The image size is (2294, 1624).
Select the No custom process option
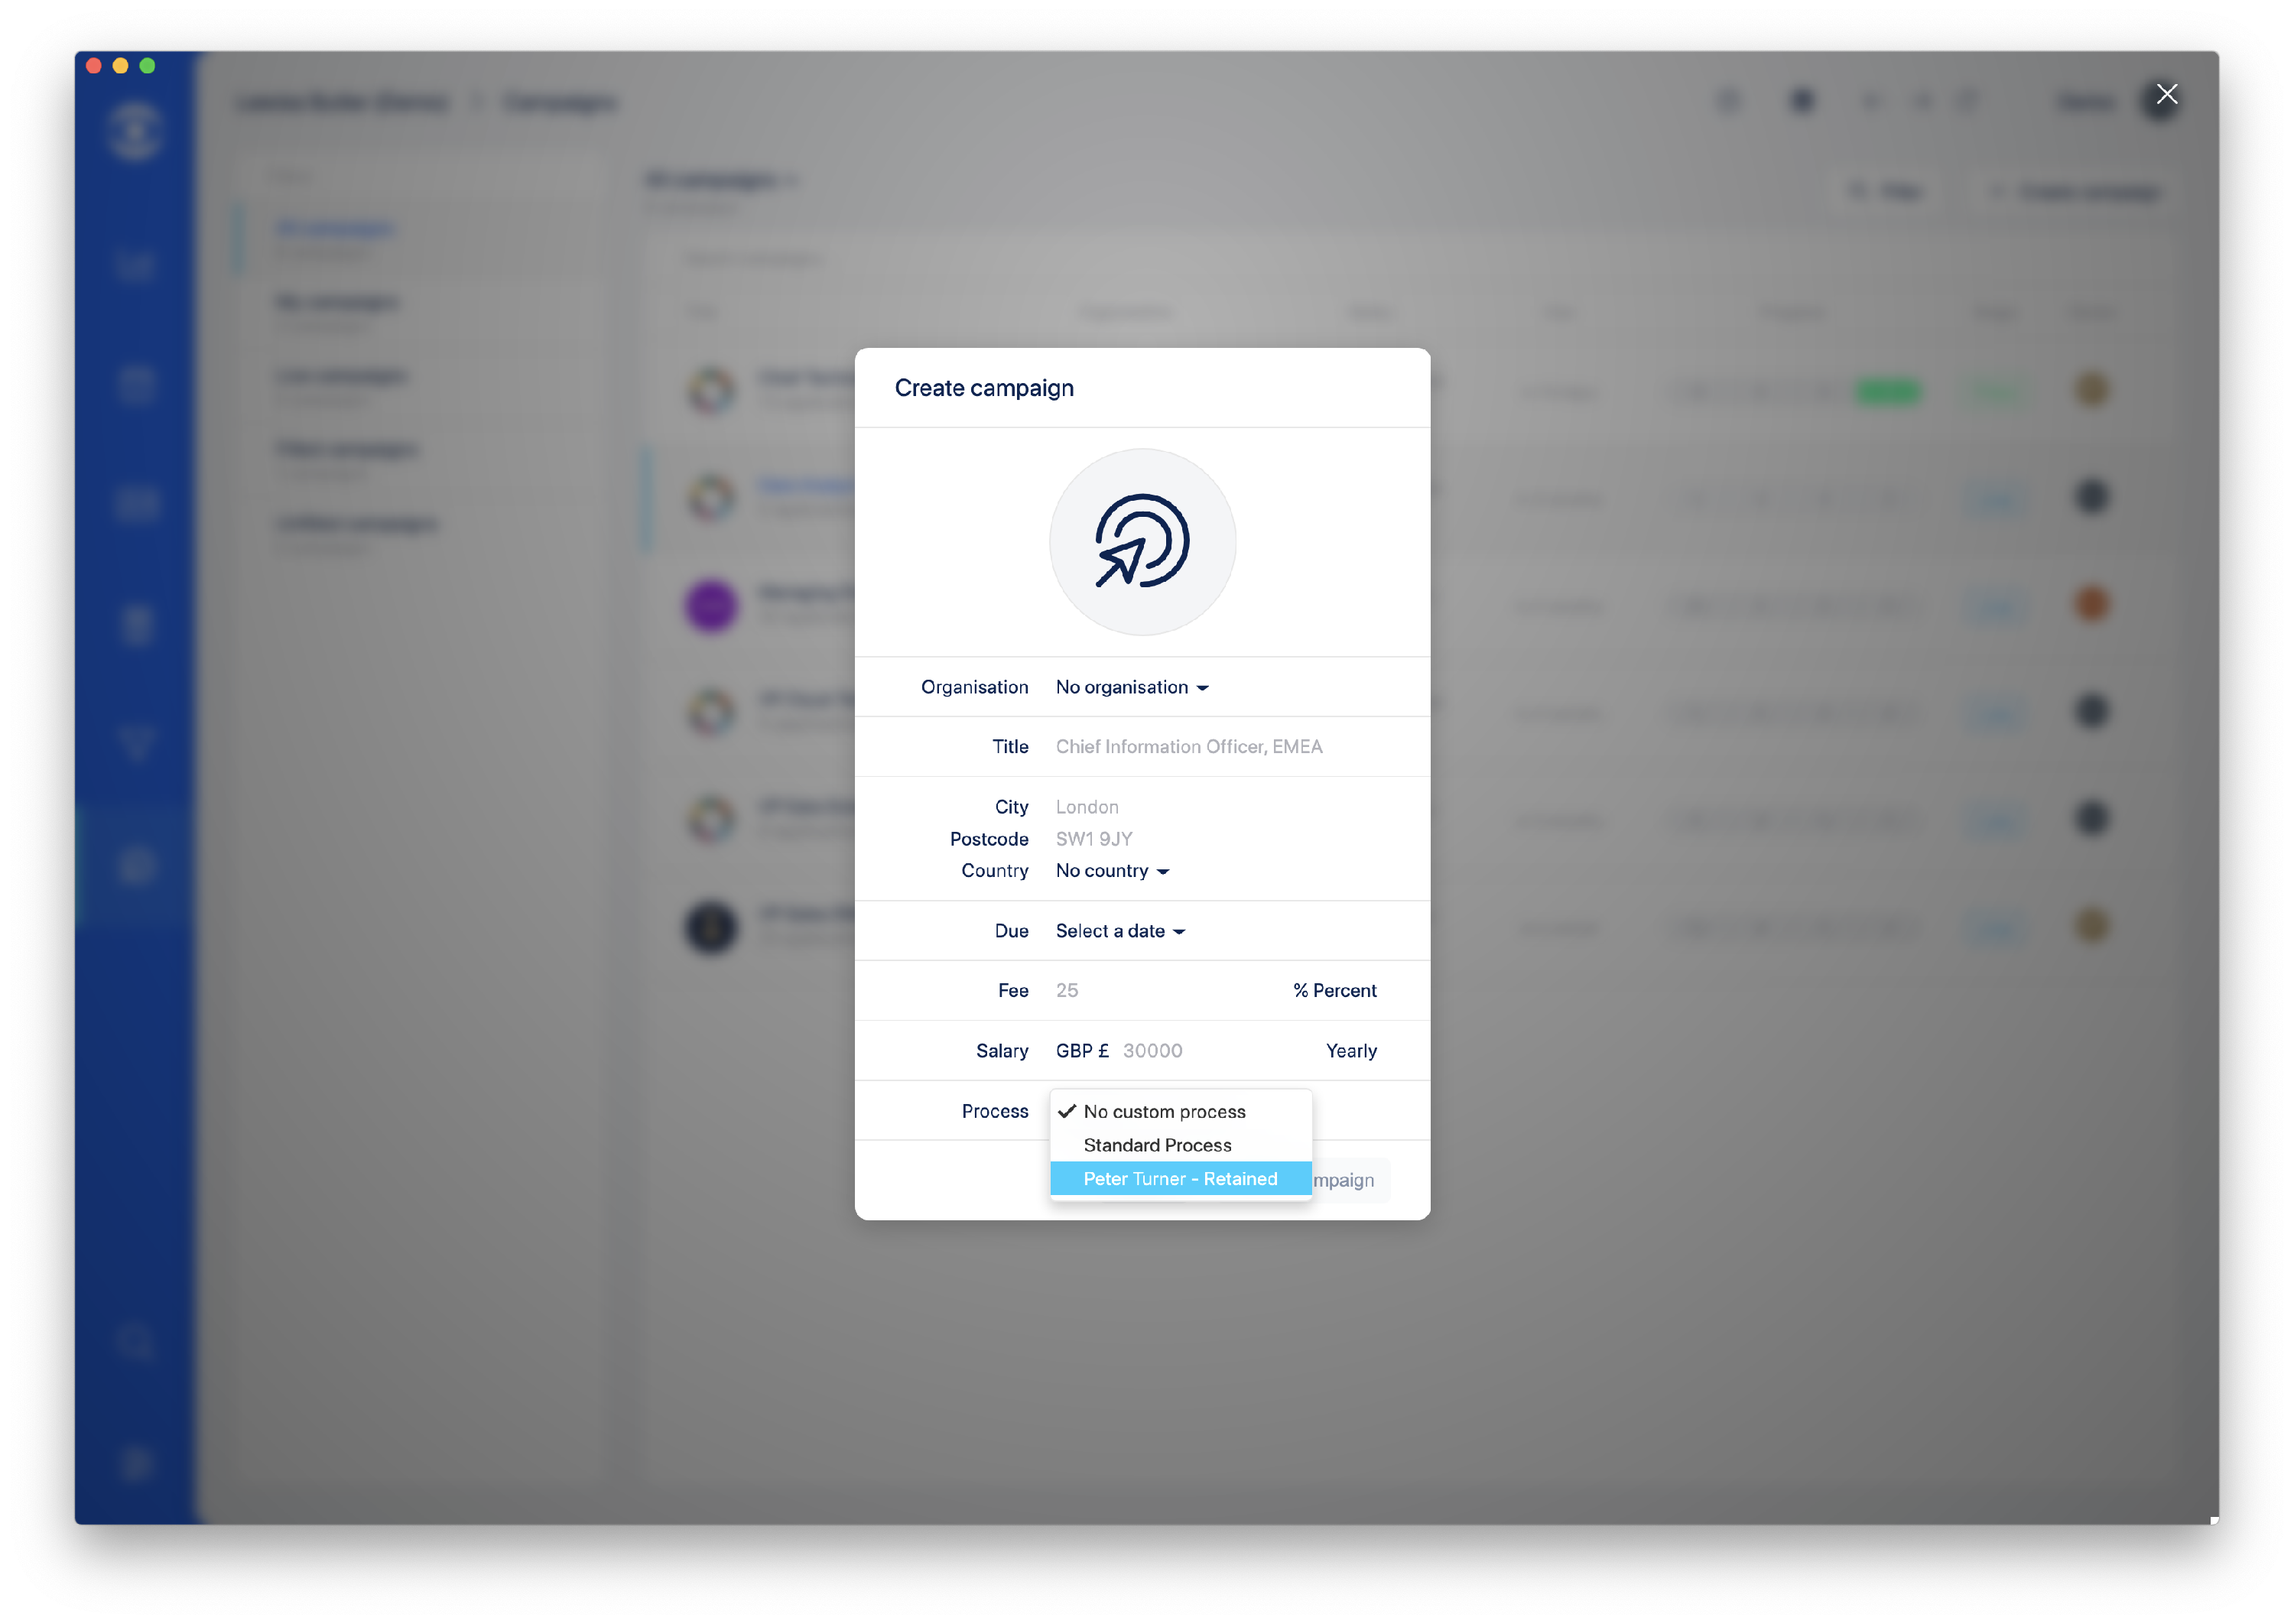click(x=1180, y=1111)
